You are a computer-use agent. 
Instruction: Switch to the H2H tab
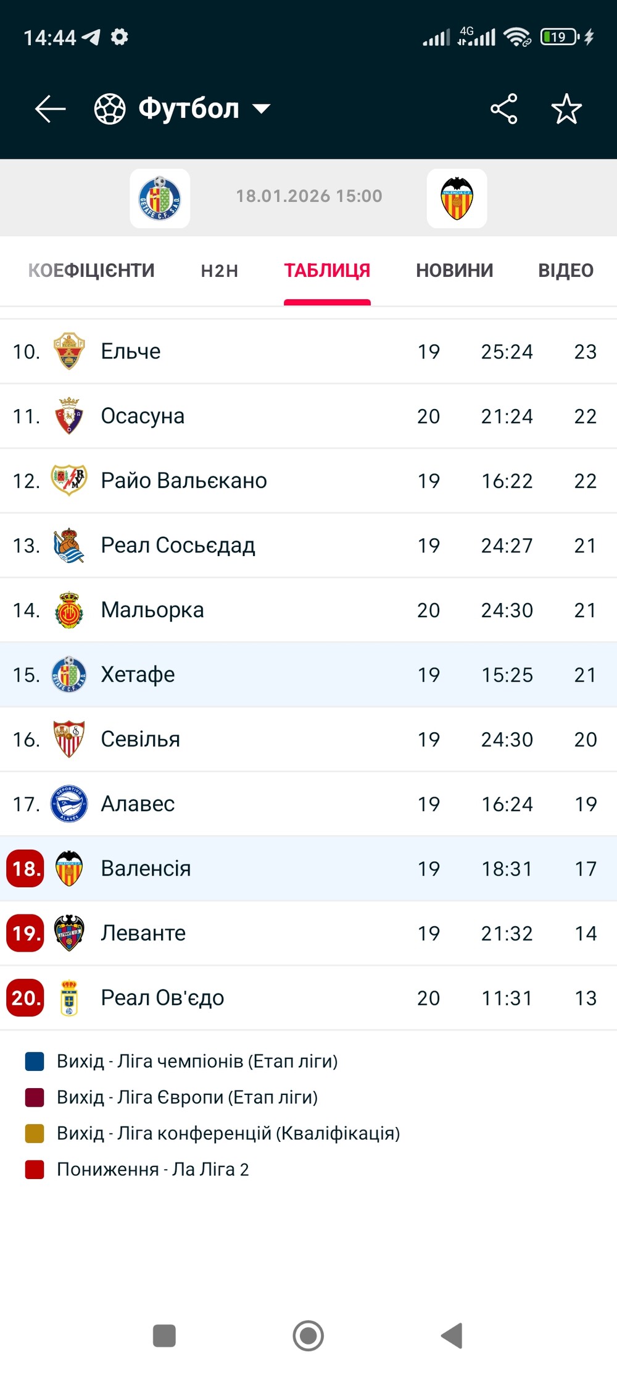220,271
